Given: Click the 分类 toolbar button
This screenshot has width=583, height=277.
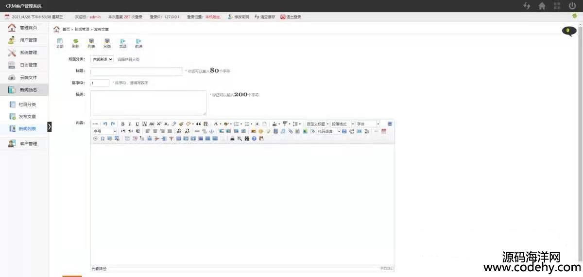Looking at the screenshot, I should [x=107, y=43].
